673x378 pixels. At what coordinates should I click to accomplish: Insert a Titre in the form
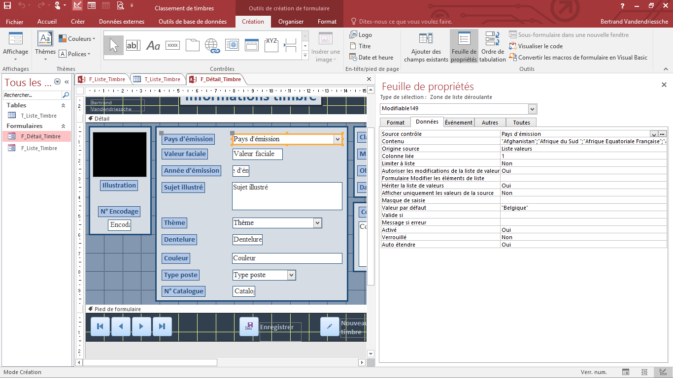(x=360, y=46)
